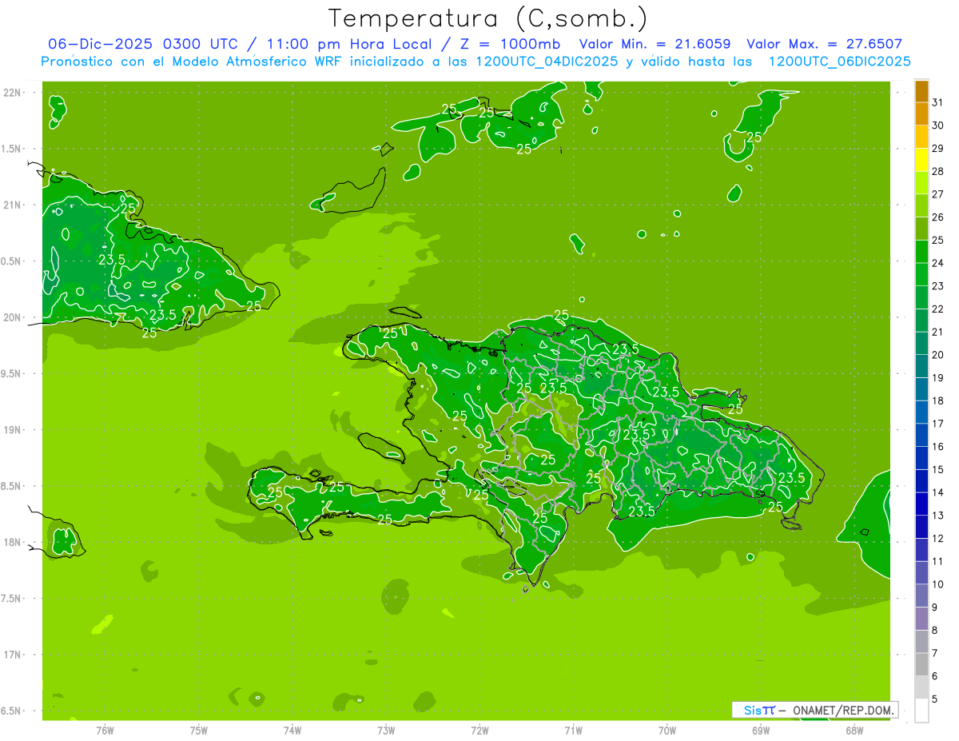Screen dimensions: 959x741
Task: Click the color scale label "10"
Action: [x=938, y=584]
